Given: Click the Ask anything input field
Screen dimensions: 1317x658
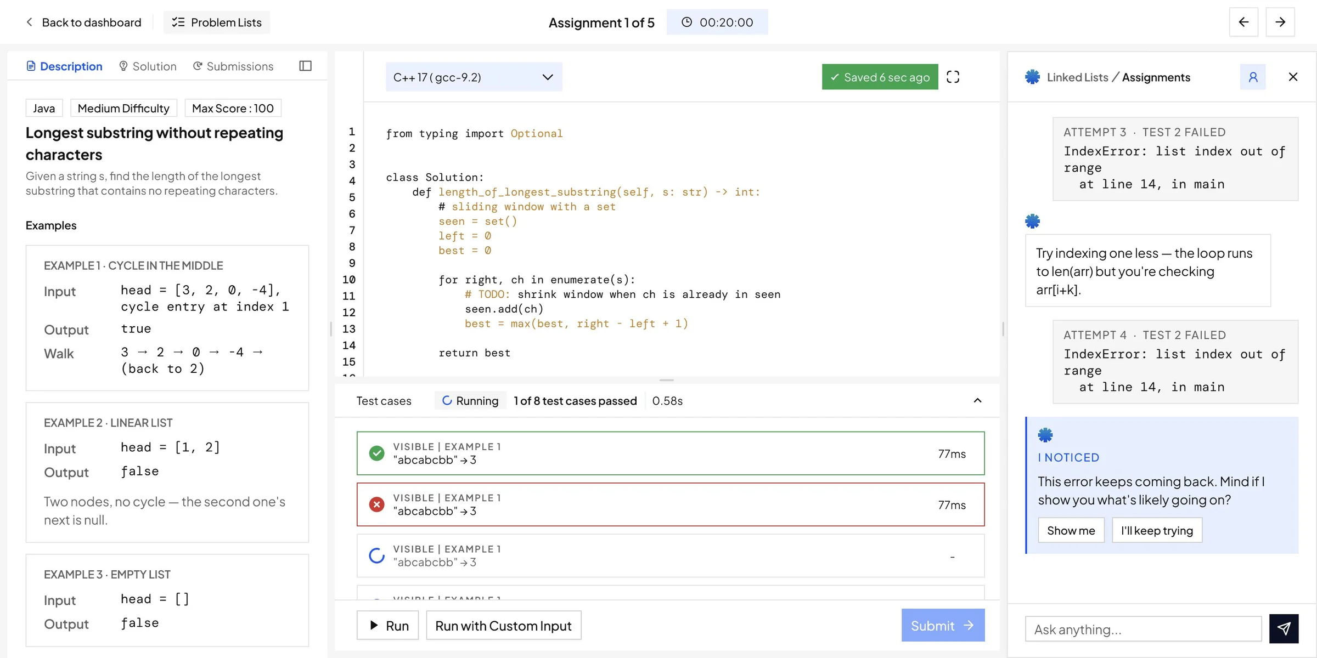Looking at the screenshot, I should tap(1143, 629).
